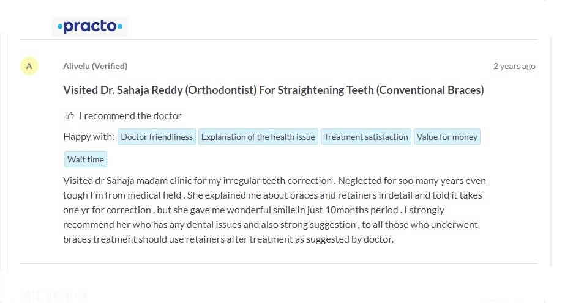Image resolution: width=584 pixels, height=303 pixels.
Task: Click the faded text below the review
Action: coord(54,296)
